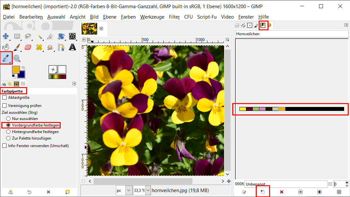Select the Eraser tool
This screenshot has height=197, width=350.
point(28,47)
